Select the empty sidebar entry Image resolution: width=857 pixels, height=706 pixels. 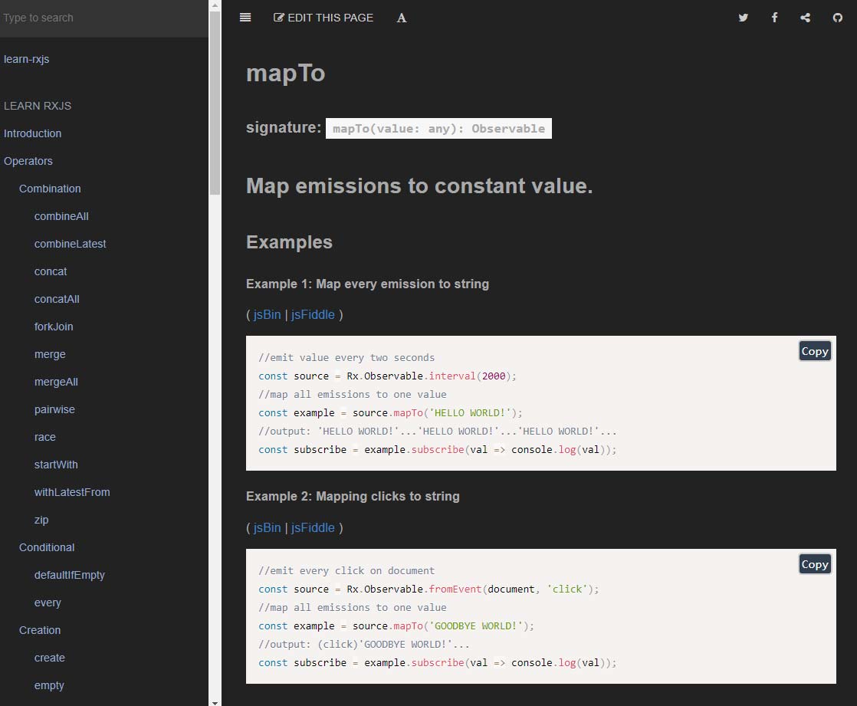point(48,685)
